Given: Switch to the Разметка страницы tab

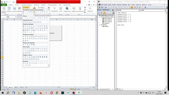Looking at the screenshot, I should click(x=26, y=5).
